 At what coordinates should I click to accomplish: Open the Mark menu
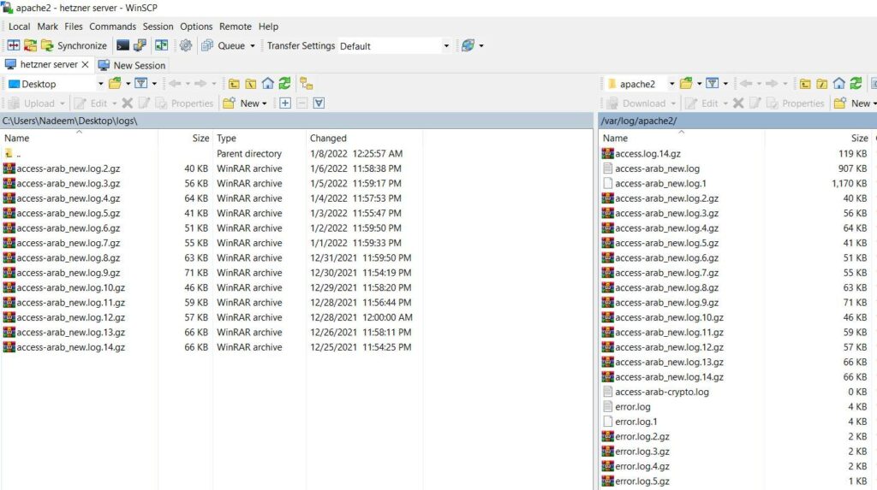[x=48, y=27]
